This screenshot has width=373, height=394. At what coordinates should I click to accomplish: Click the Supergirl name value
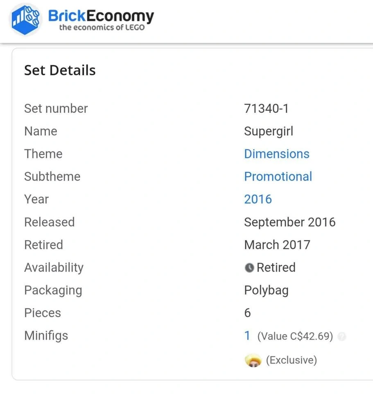coord(269,131)
